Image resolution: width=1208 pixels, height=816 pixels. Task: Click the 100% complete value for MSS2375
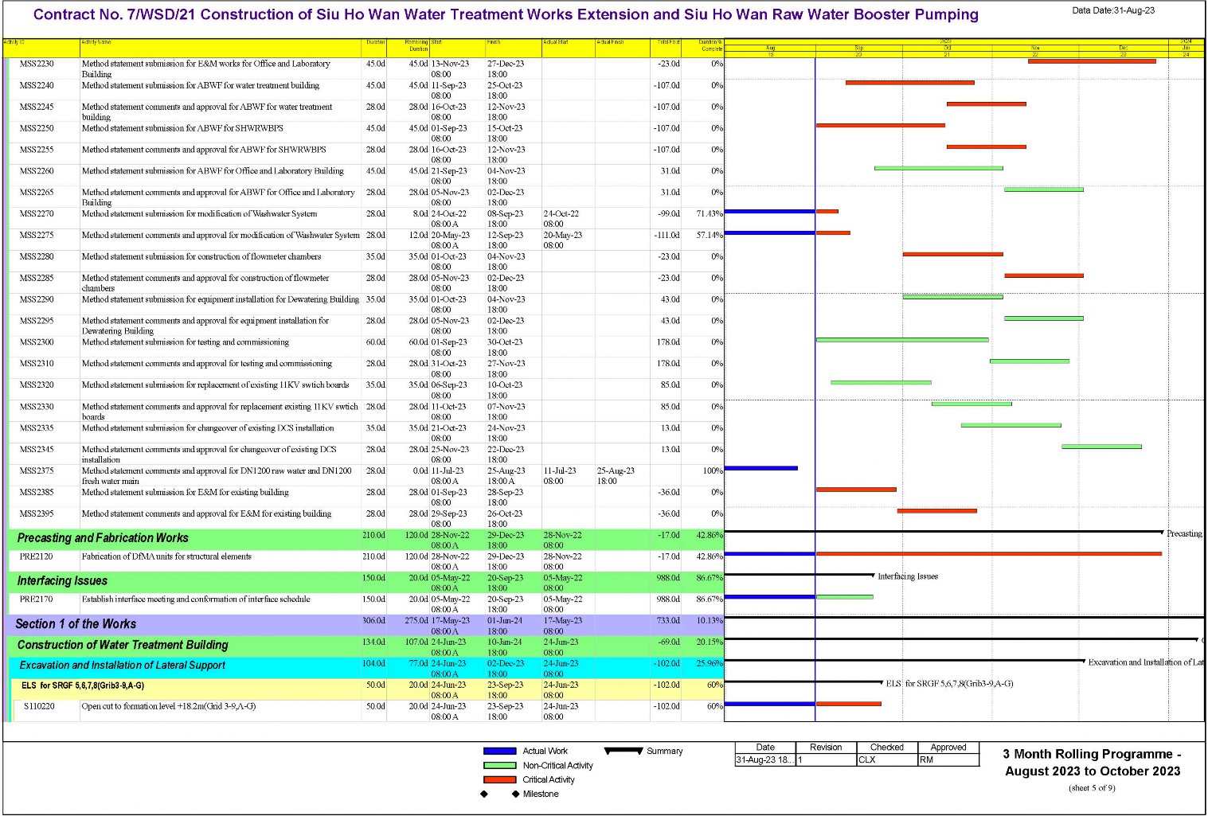pyautogui.click(x=713, y=470)
